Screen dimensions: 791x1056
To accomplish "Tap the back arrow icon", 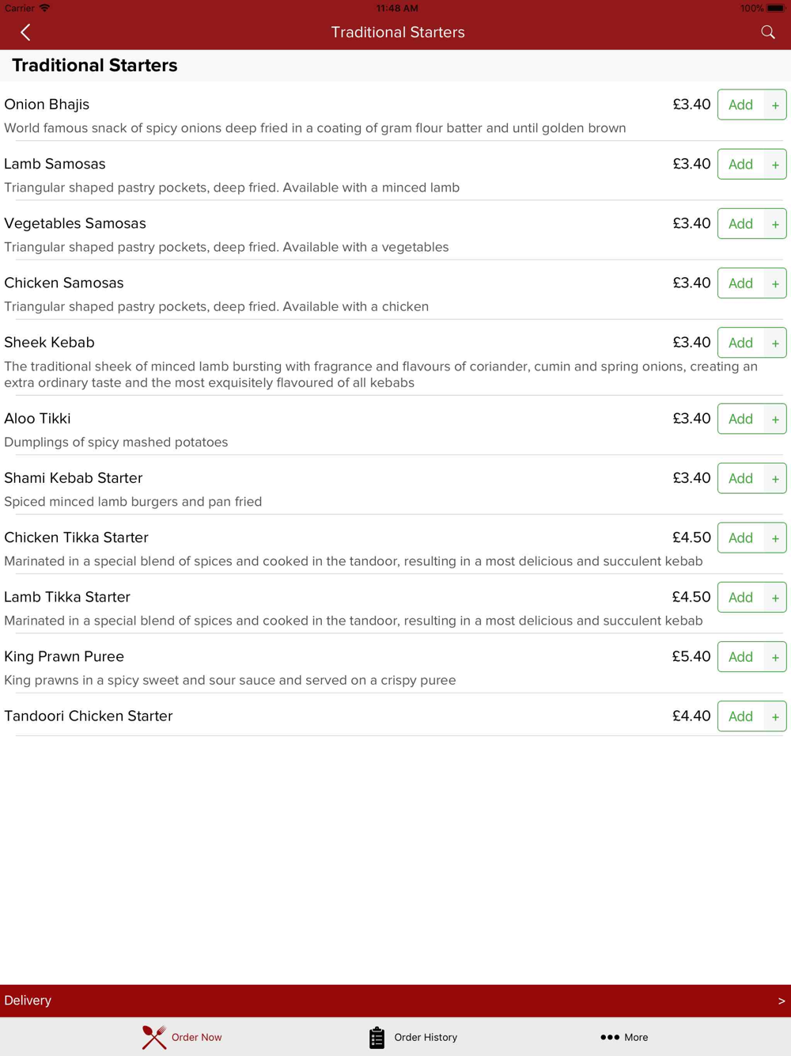I will 25,32.
